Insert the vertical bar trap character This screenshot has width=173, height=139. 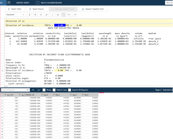(52, 15)
